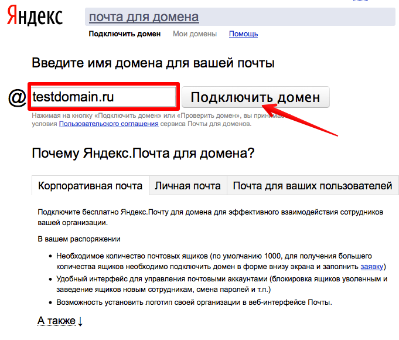The image size is (399, 340).
Task: Switch to "Мои домены" section
Action: point(195,34)
